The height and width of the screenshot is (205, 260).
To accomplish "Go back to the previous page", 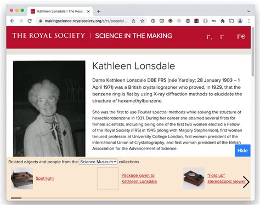I will pyautogui.click(x=12, y=21).
